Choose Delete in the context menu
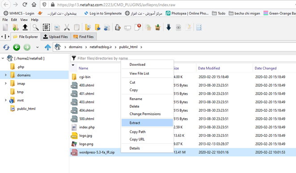 (x=147, y=106)
